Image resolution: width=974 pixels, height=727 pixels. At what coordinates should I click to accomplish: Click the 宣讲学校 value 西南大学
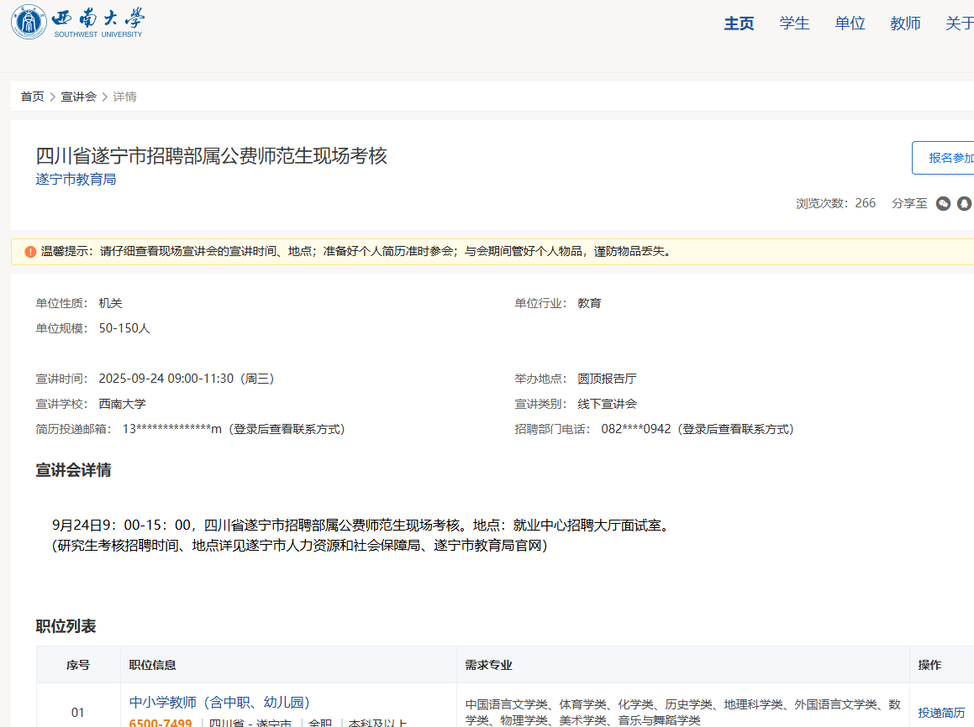[x=123, y=405]
